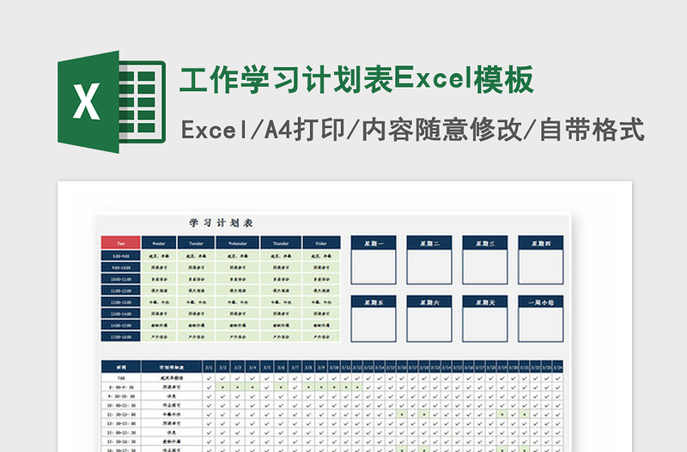Click the 一周小结 summary box
687x452 pixels.
541,319
